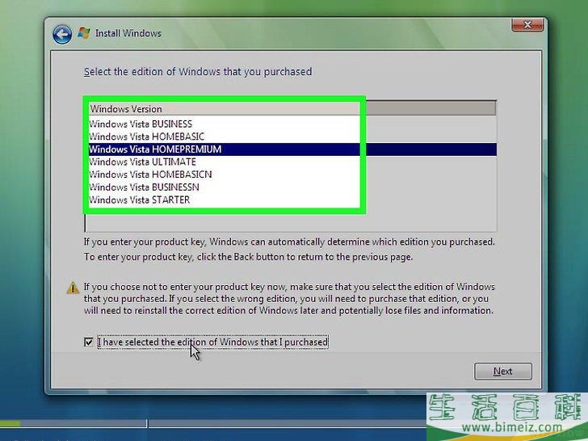The height and width of the screenshot is (441, 588).
Task: Click the yellow warning triangle icon
Action: (x=73, y=288)
